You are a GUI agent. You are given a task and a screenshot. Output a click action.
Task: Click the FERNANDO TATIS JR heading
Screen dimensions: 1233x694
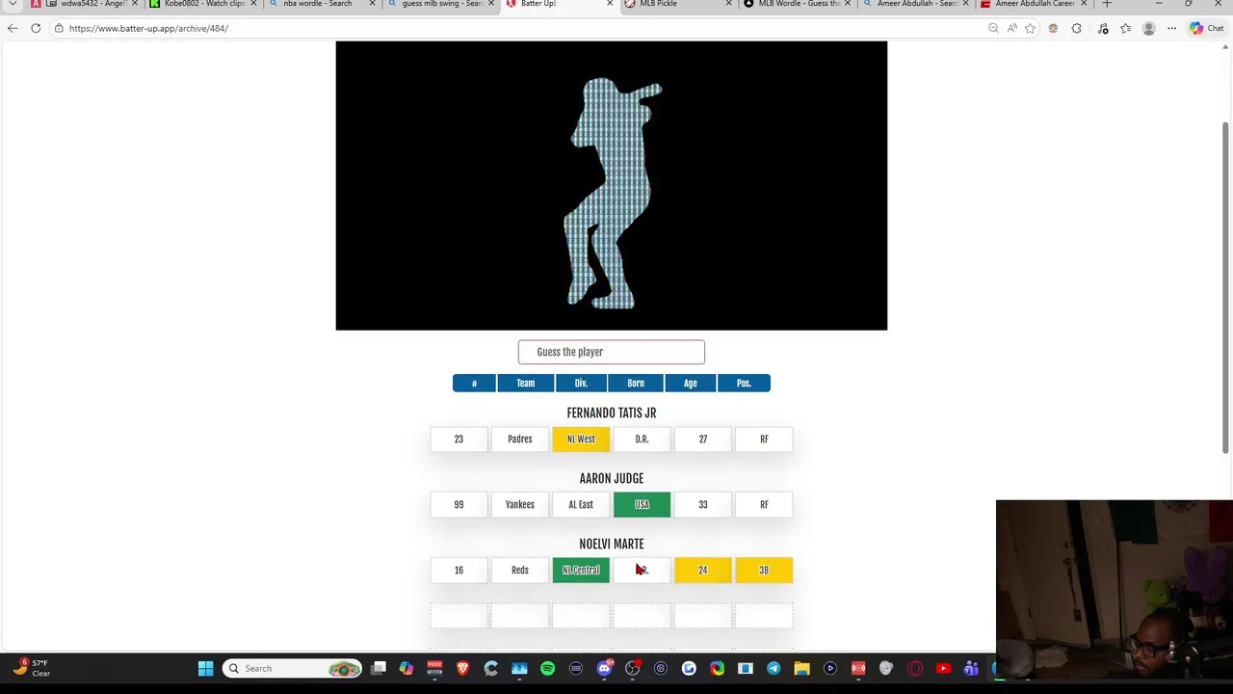[611, 414]
